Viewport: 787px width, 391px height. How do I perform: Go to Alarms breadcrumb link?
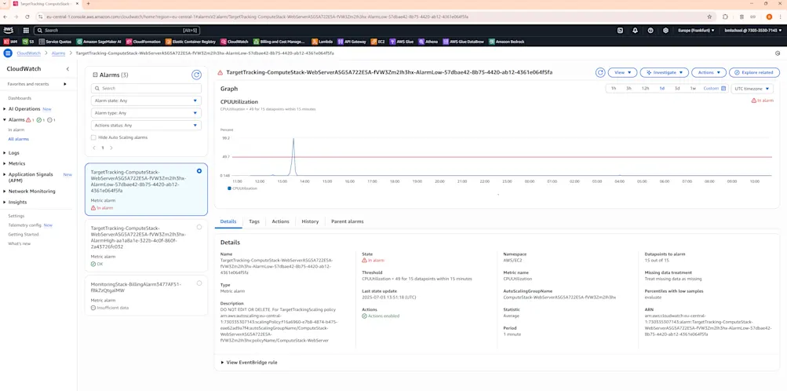point(58,53)
